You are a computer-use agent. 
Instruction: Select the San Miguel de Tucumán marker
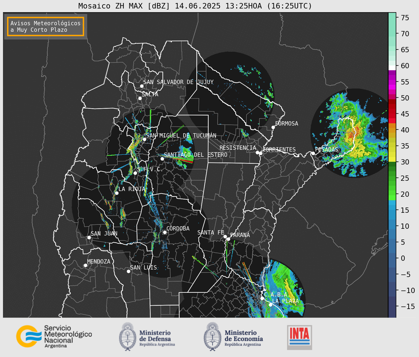pos(144,139)
